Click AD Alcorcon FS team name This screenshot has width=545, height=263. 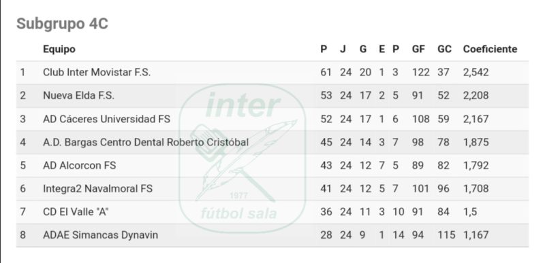(x=79, y=165)
